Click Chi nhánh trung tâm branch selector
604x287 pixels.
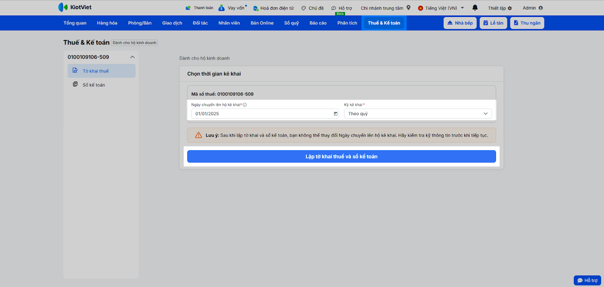(x=382, y=8)
